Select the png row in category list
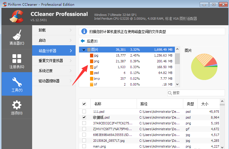The image size is (229, 149). [x=127, y=61]
